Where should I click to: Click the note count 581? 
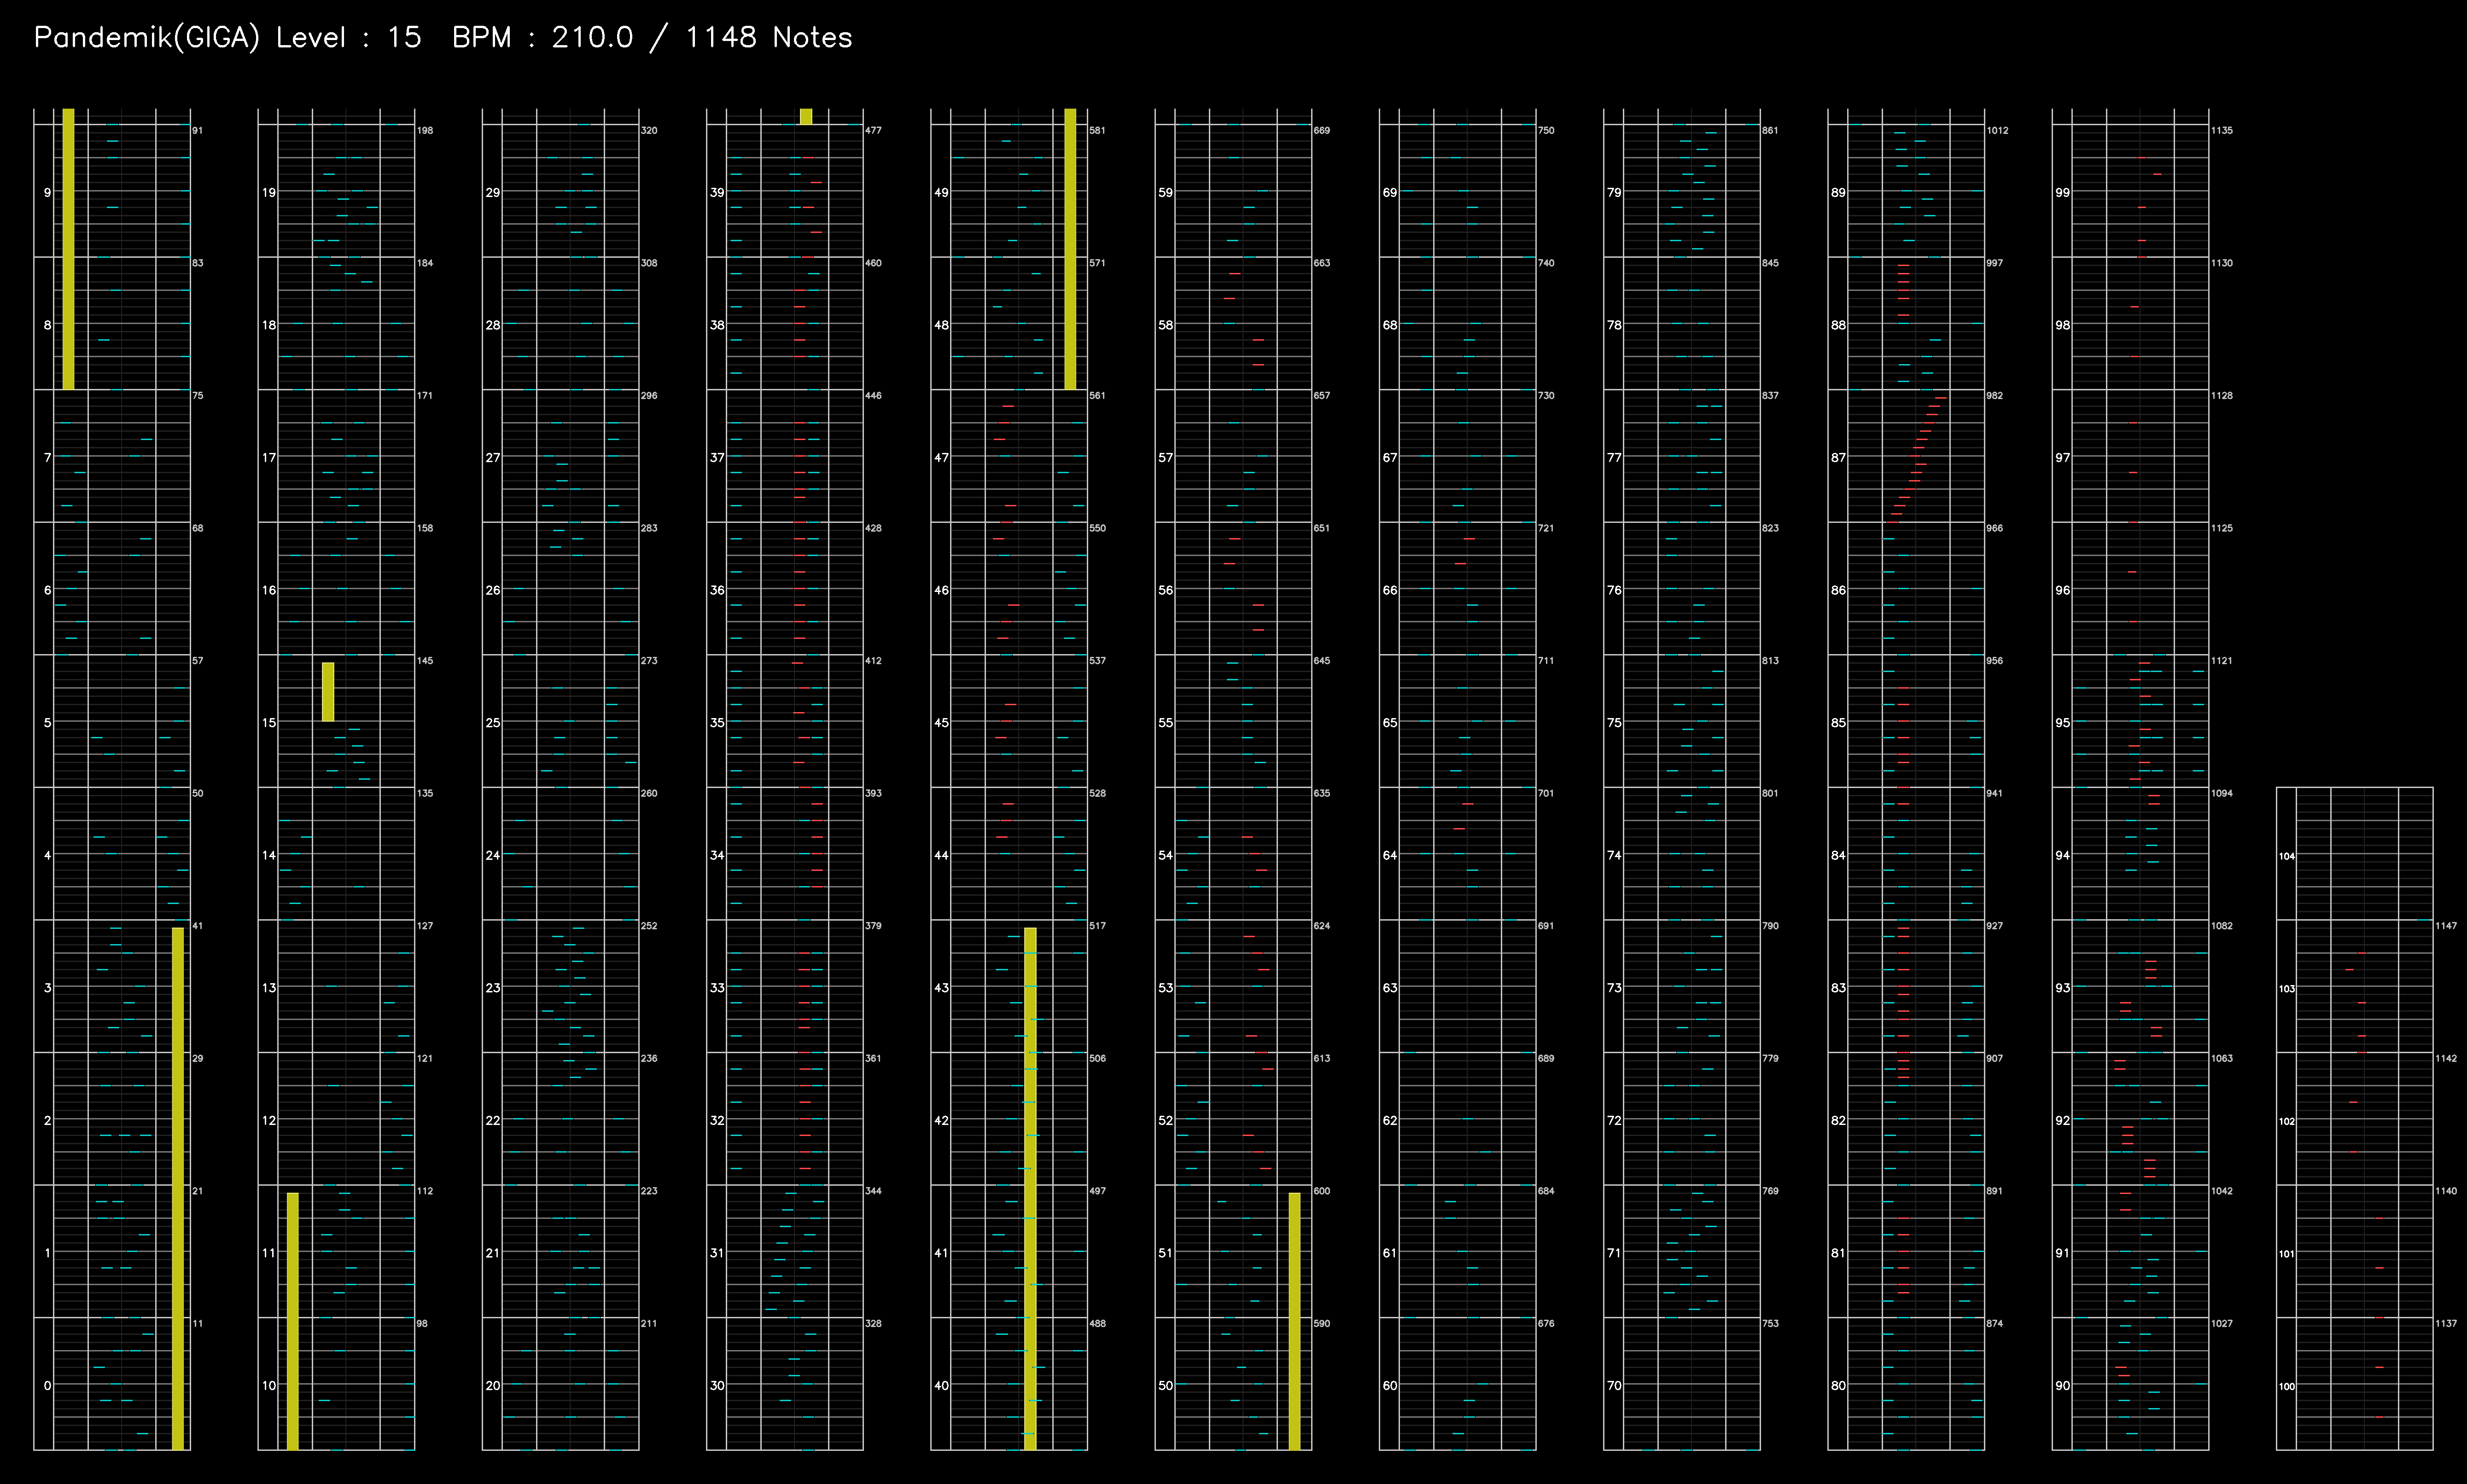coord(1097,131)
